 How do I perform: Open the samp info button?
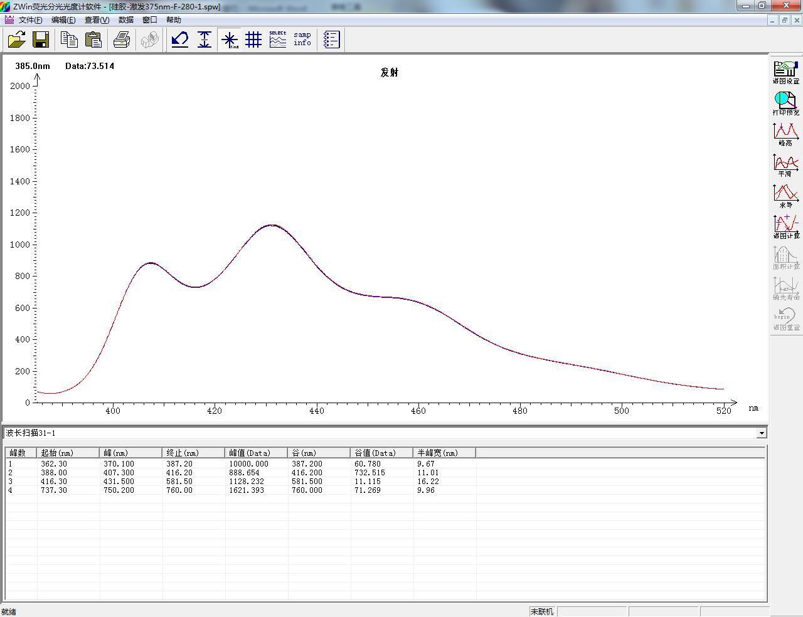[302, 40]
